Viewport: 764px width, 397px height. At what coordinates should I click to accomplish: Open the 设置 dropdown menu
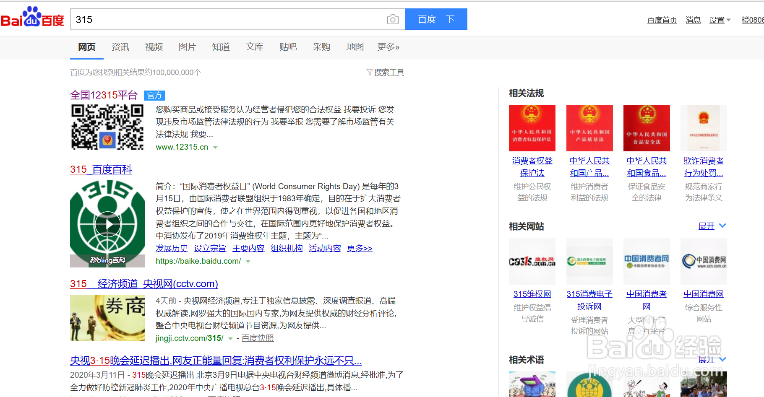point(720,20)
